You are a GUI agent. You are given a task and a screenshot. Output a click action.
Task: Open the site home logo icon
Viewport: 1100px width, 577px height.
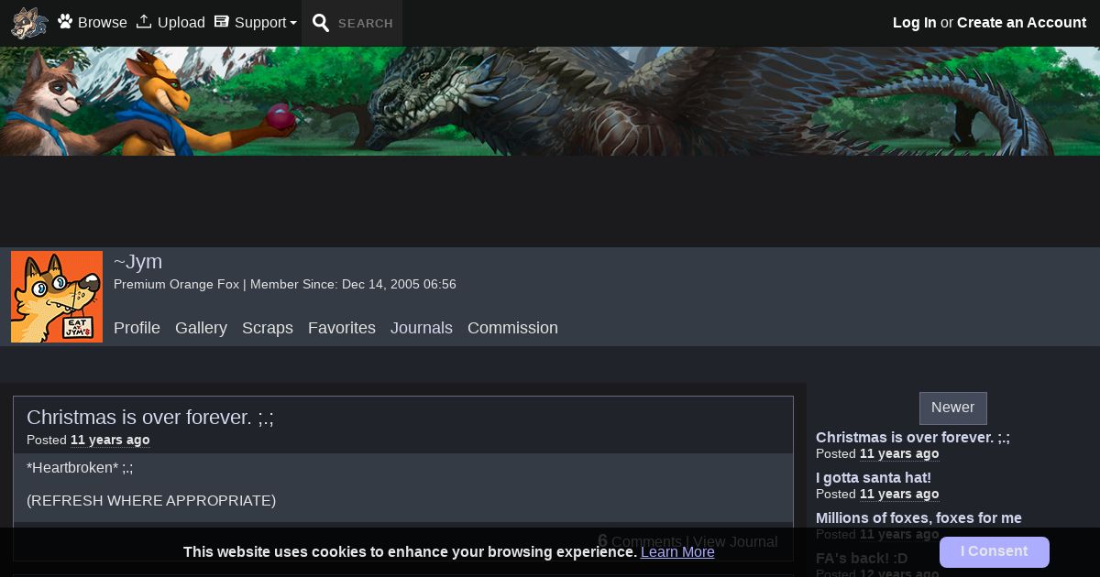pos(29,23)
